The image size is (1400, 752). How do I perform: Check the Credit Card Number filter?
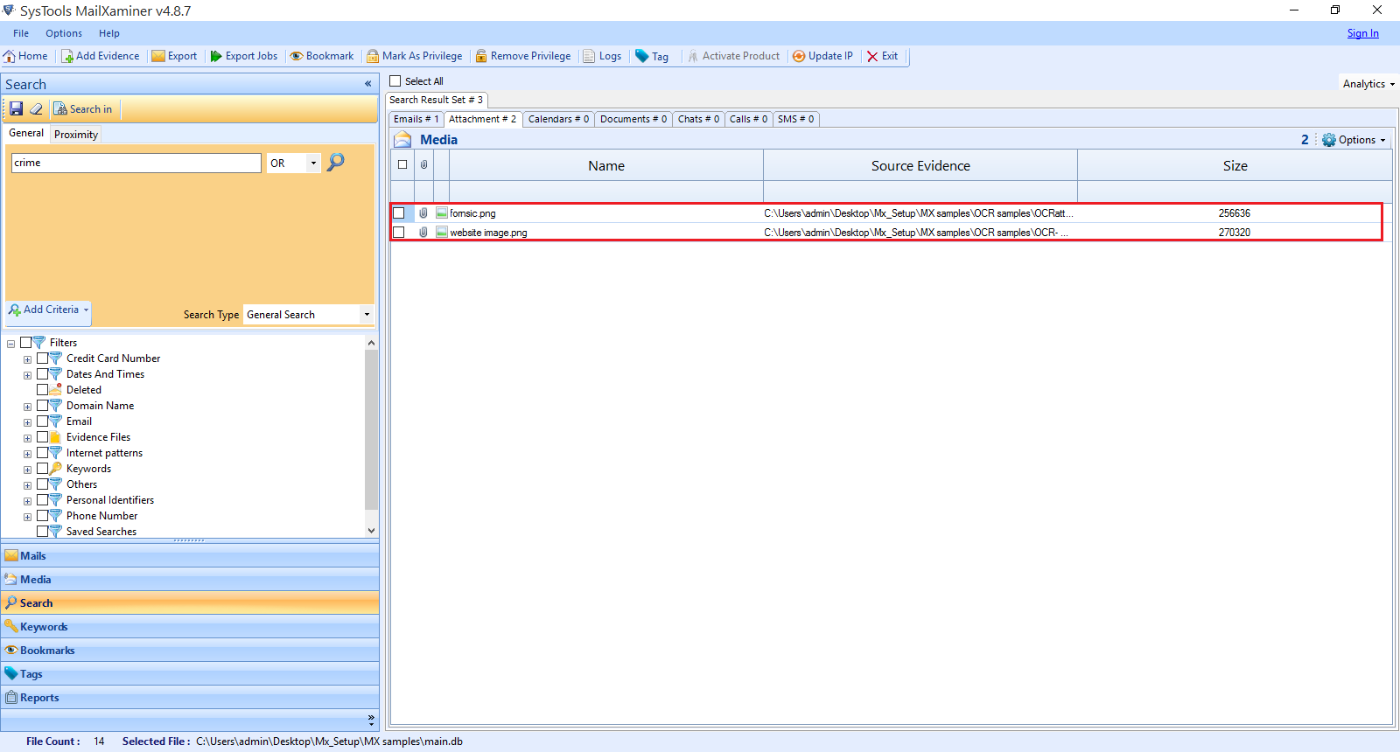[43, 359]
